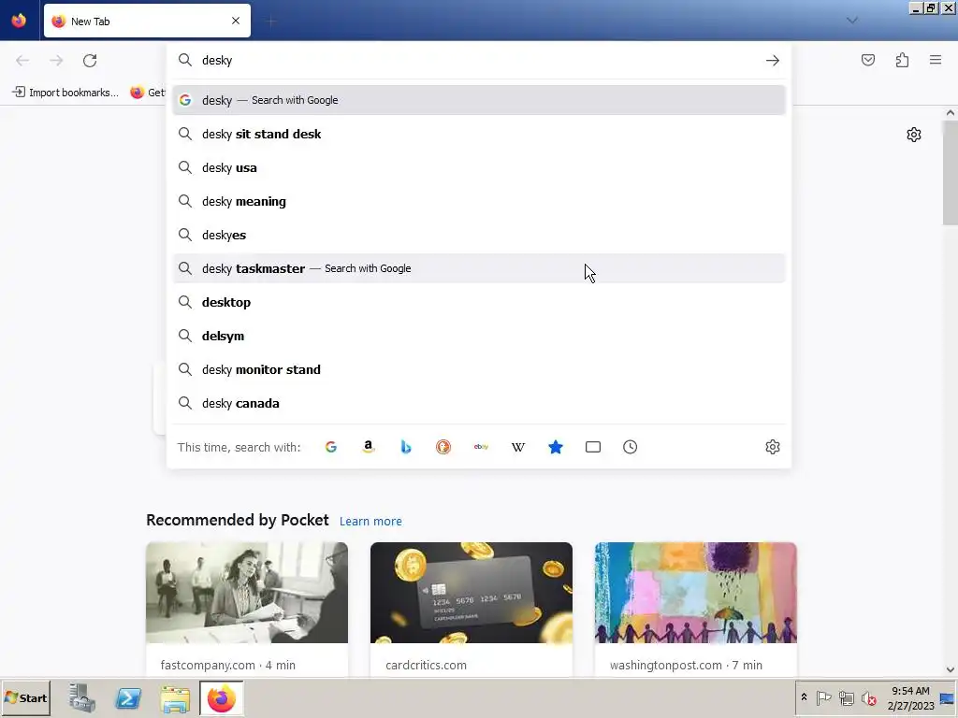List all tabs chevron

click(851, 21)
